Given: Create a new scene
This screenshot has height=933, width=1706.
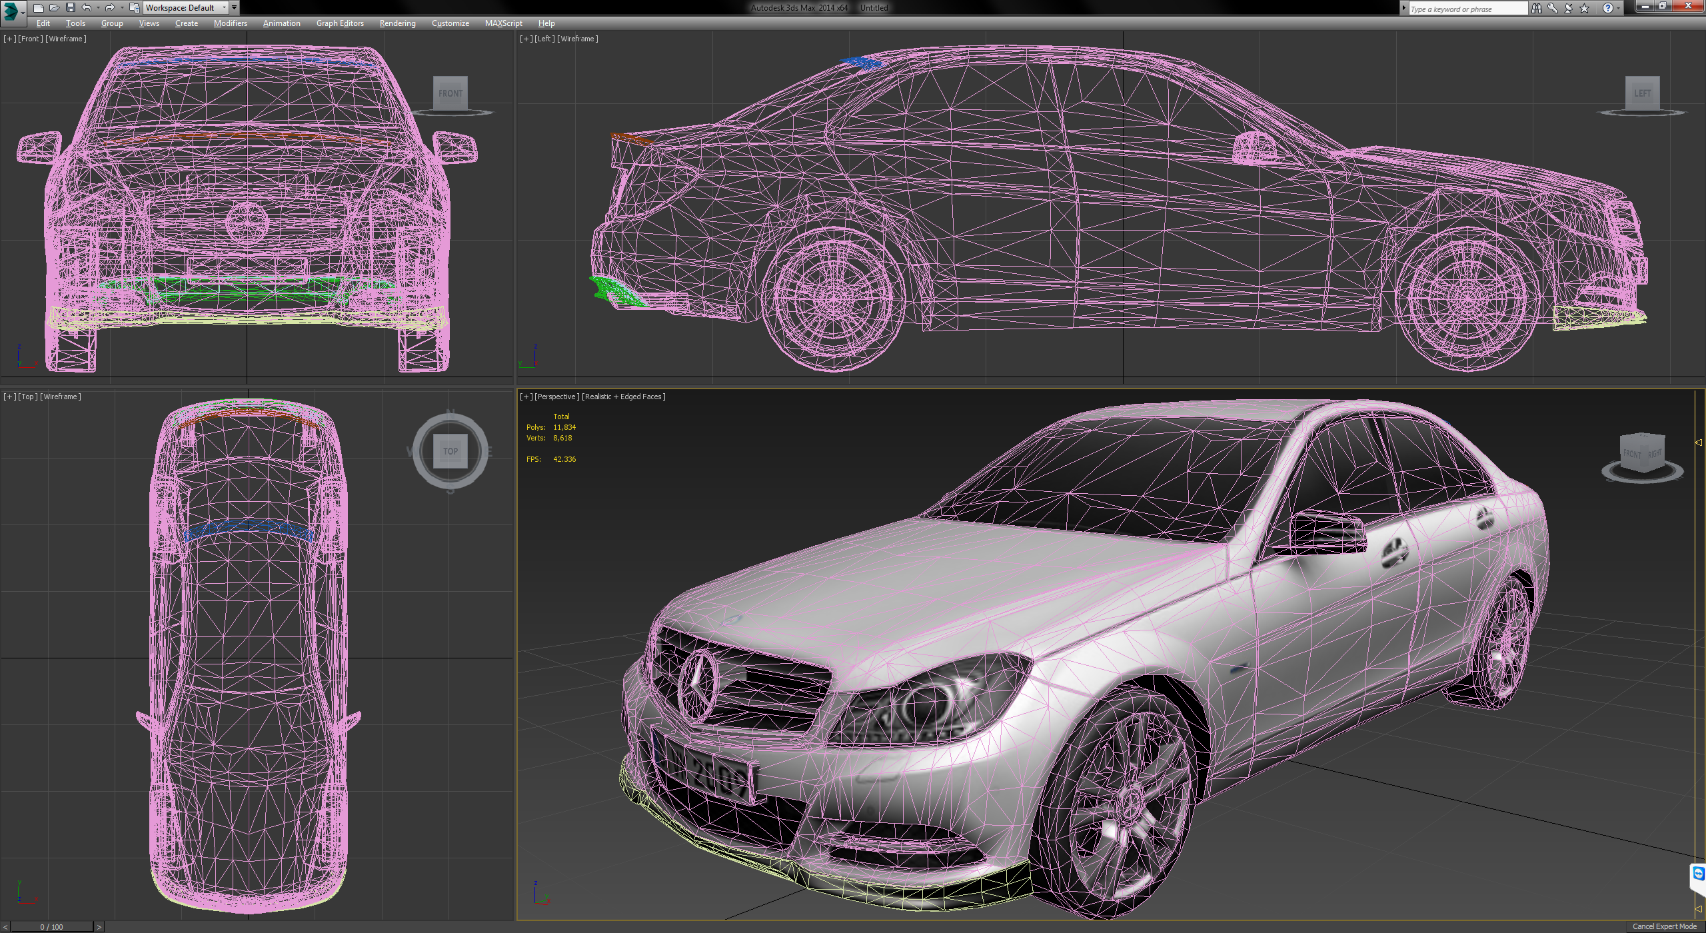Looking at the screenshot, I should [39, 8].
